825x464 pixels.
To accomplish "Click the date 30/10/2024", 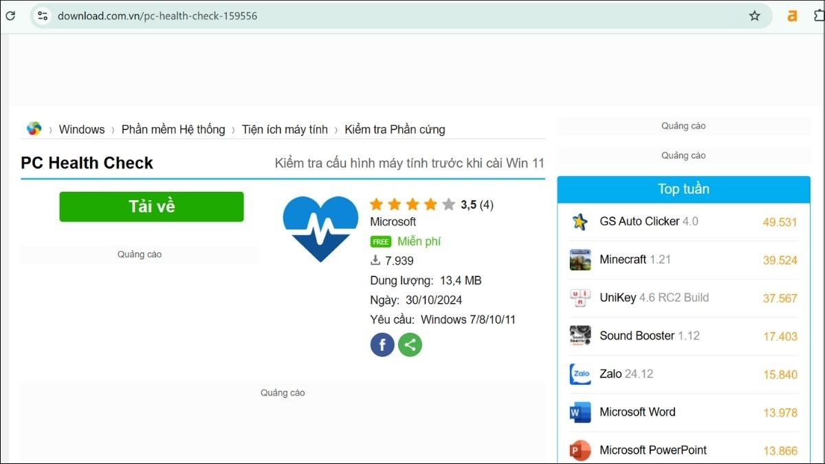I will click(x=434, y=300).
